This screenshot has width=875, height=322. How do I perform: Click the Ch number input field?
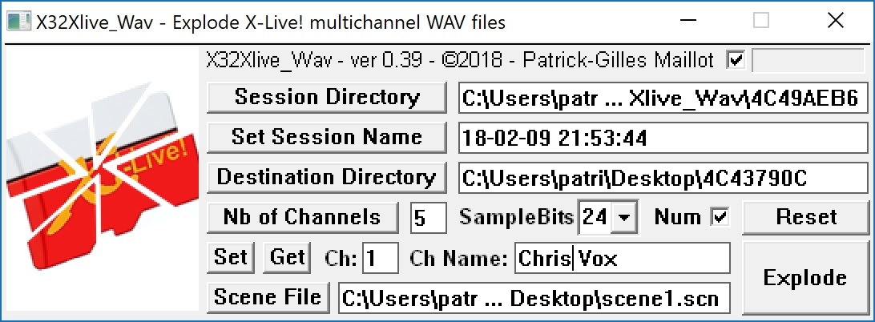(381, 257)
